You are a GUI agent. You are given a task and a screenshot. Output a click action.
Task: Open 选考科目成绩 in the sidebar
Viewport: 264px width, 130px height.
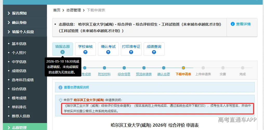(x=23, y=80)
